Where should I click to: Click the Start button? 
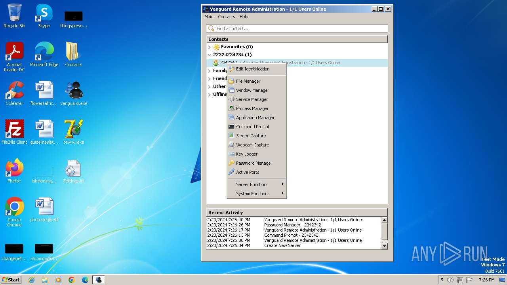[x=11, y=279]
